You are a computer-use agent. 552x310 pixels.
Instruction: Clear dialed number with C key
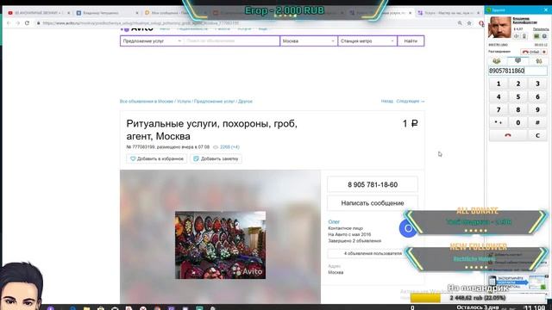click(537, 136)
